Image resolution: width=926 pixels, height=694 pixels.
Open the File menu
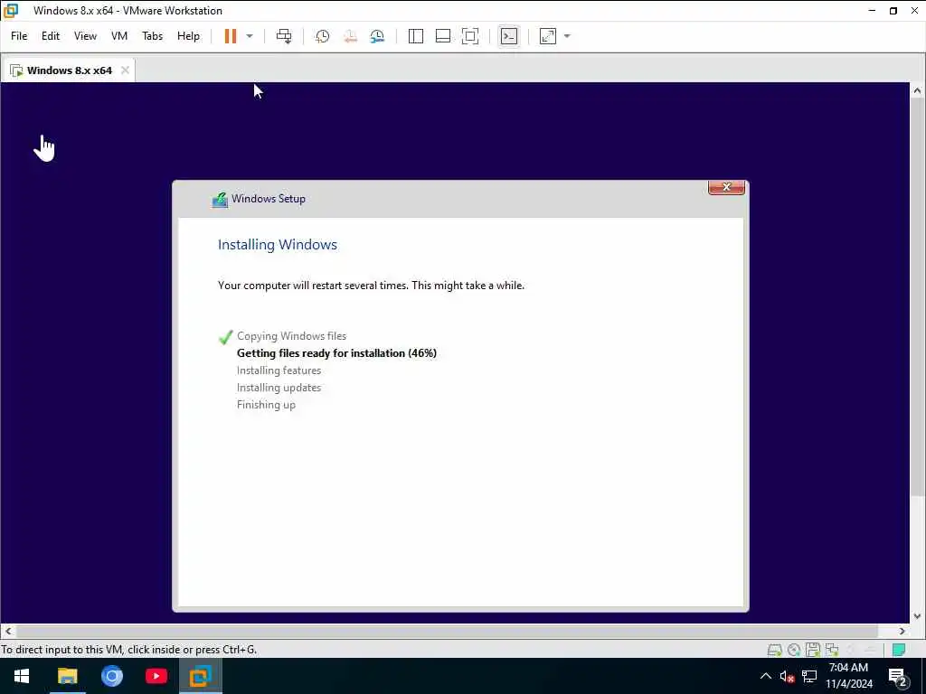[19, 36]
